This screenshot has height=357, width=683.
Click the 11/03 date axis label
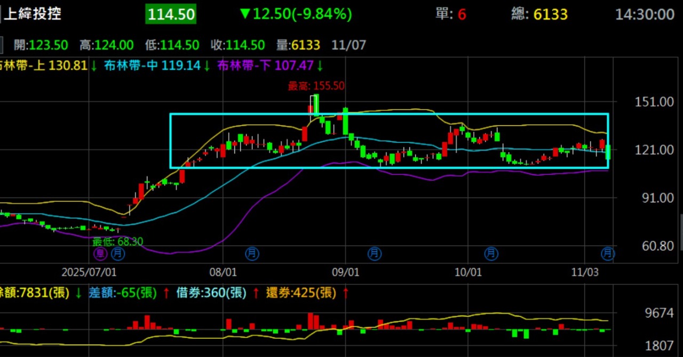tap(585, 272)
